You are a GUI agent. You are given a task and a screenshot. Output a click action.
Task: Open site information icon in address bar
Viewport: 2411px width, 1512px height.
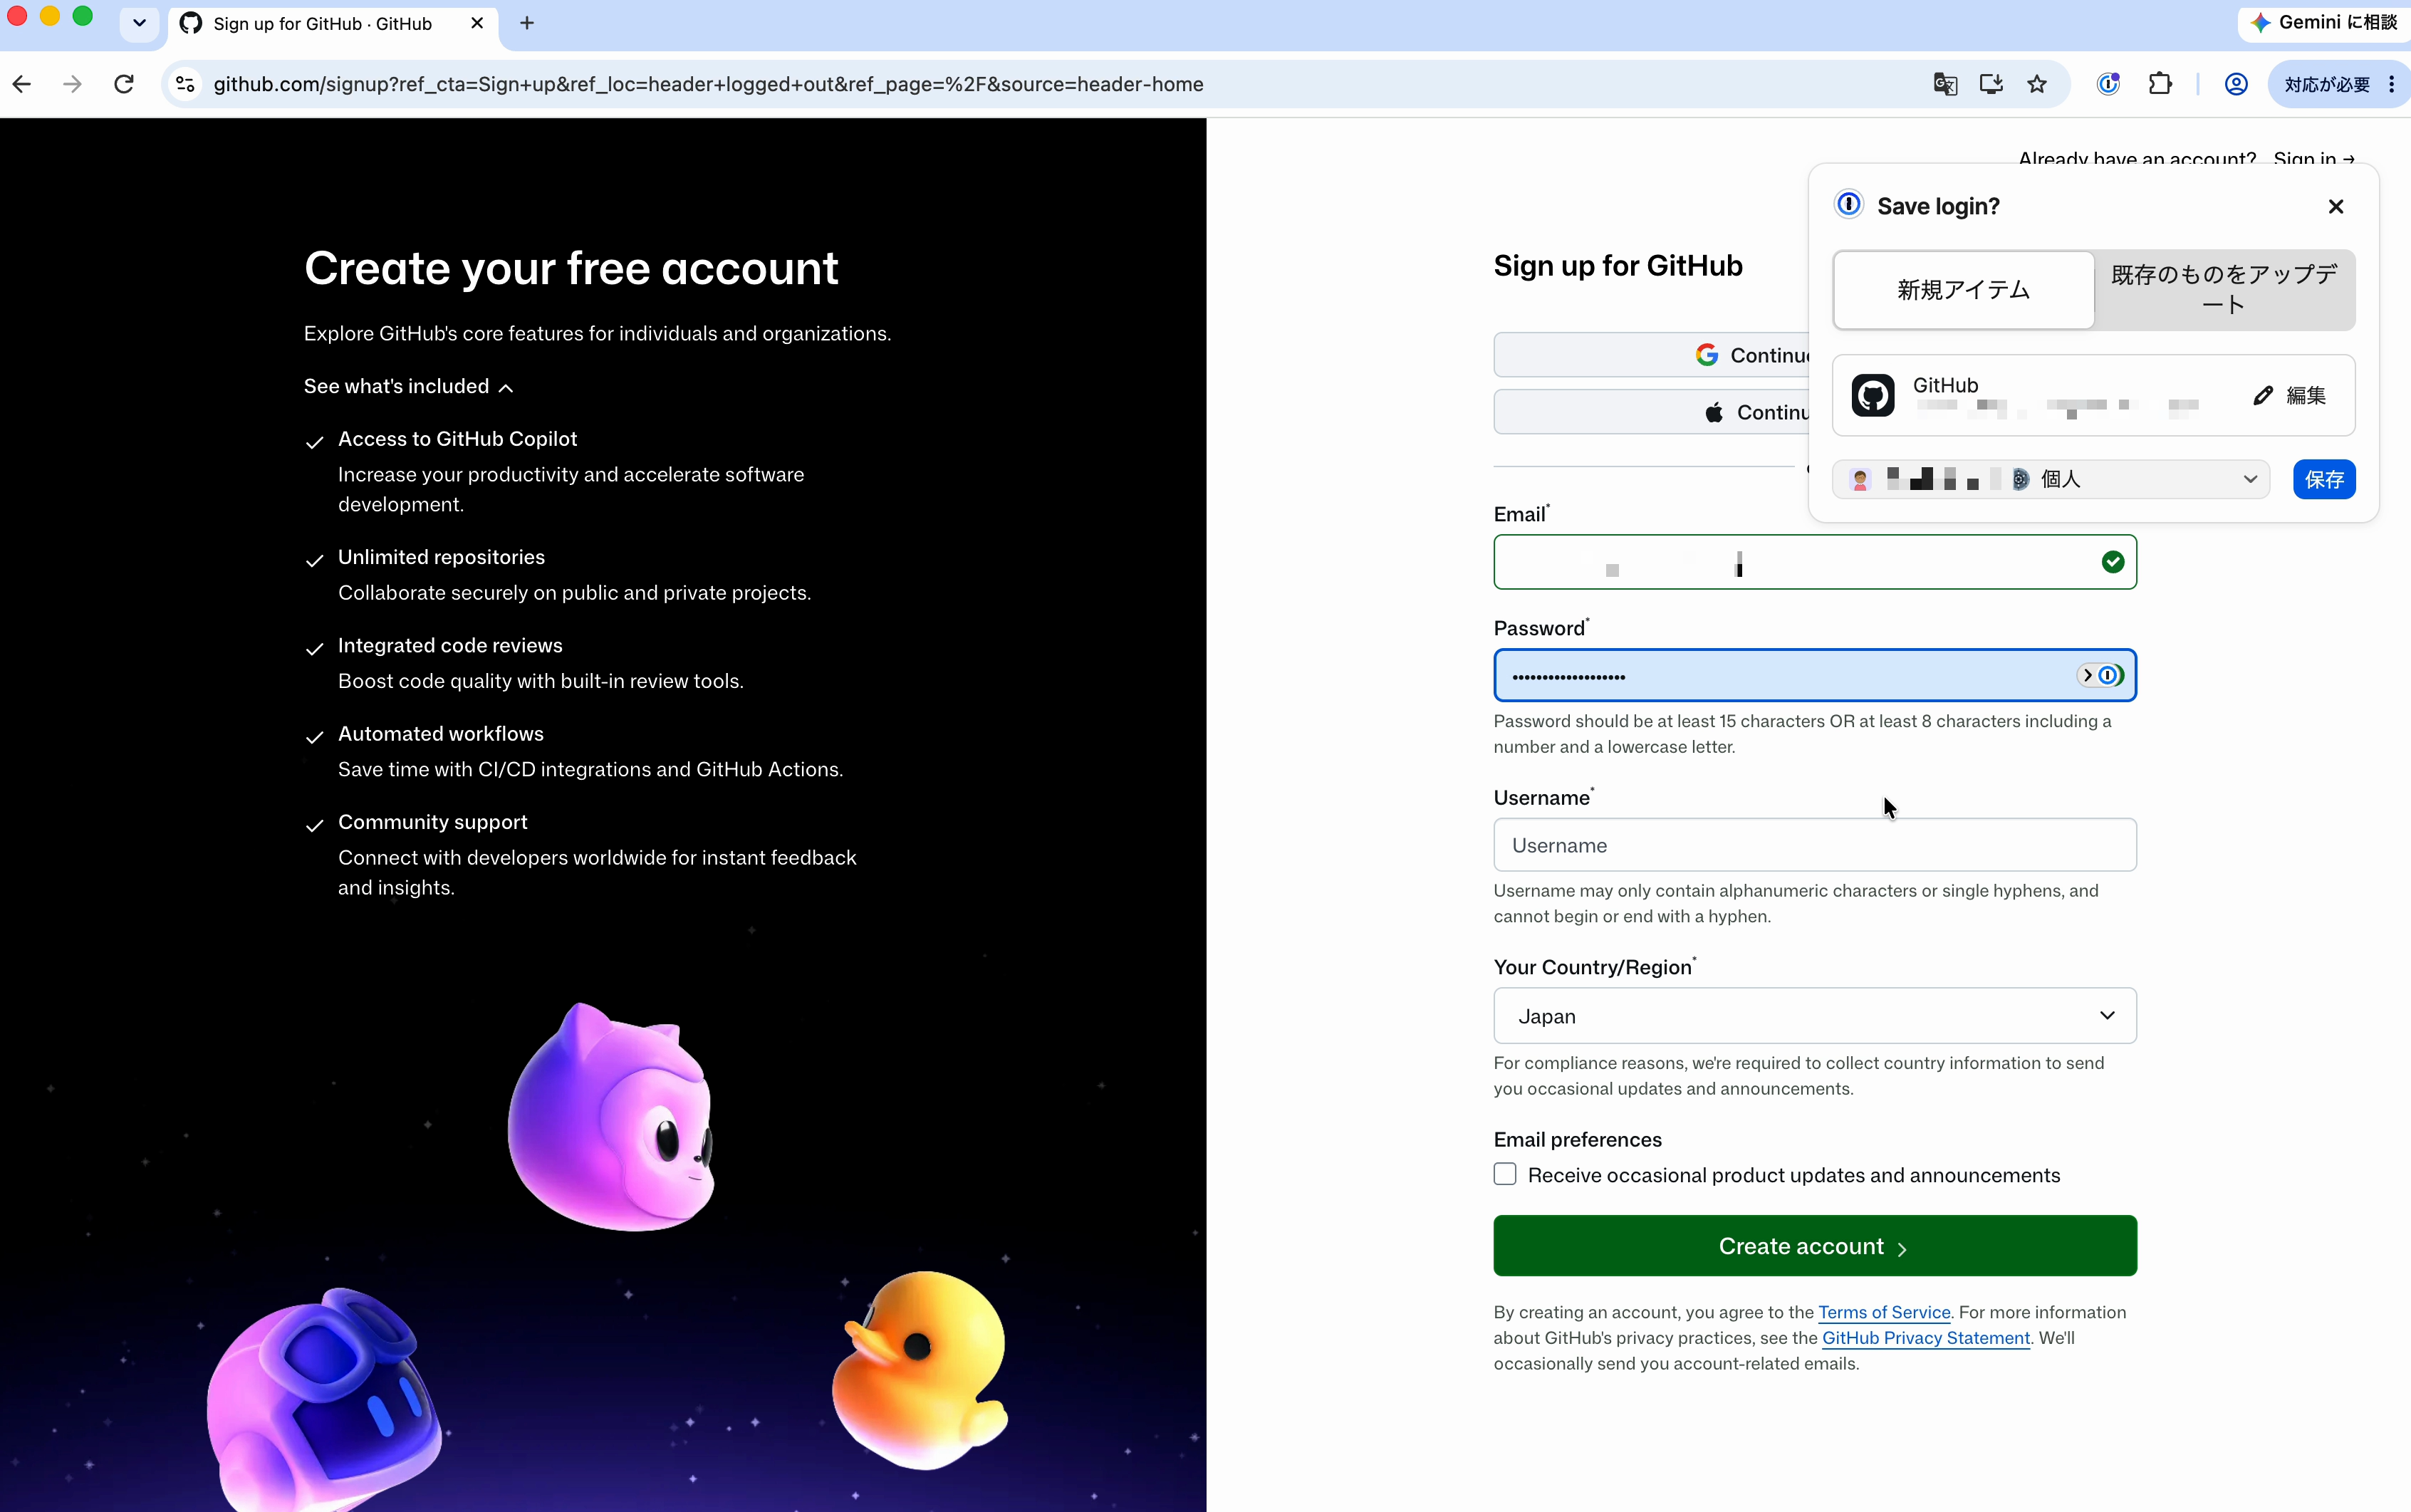point(185,84)
